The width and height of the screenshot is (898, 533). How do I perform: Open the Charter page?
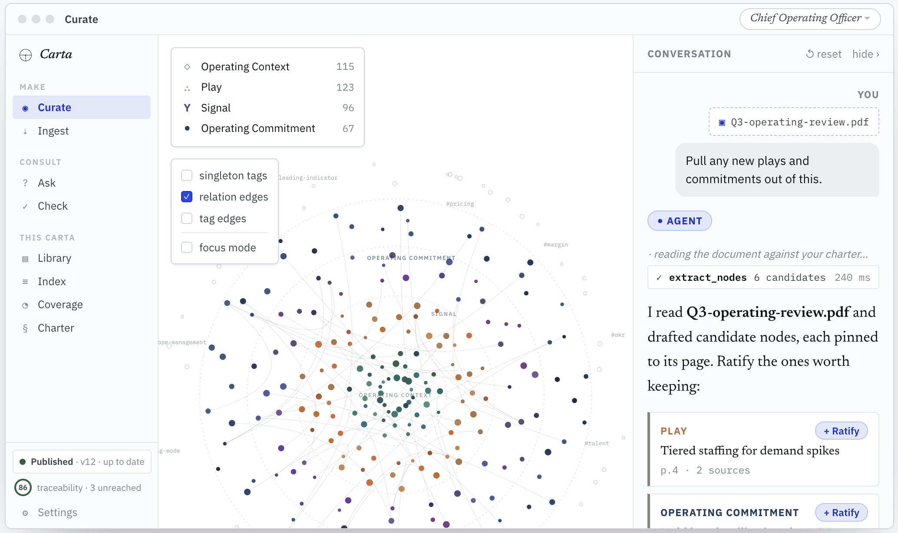(82, 328)
